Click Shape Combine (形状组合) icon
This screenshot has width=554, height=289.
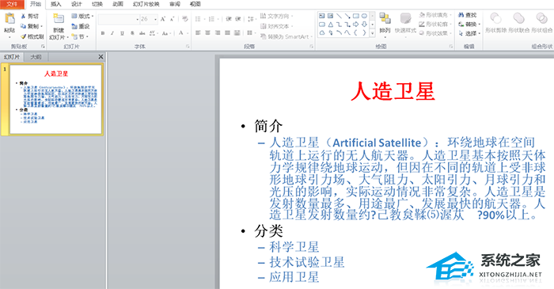click(541, 18)
